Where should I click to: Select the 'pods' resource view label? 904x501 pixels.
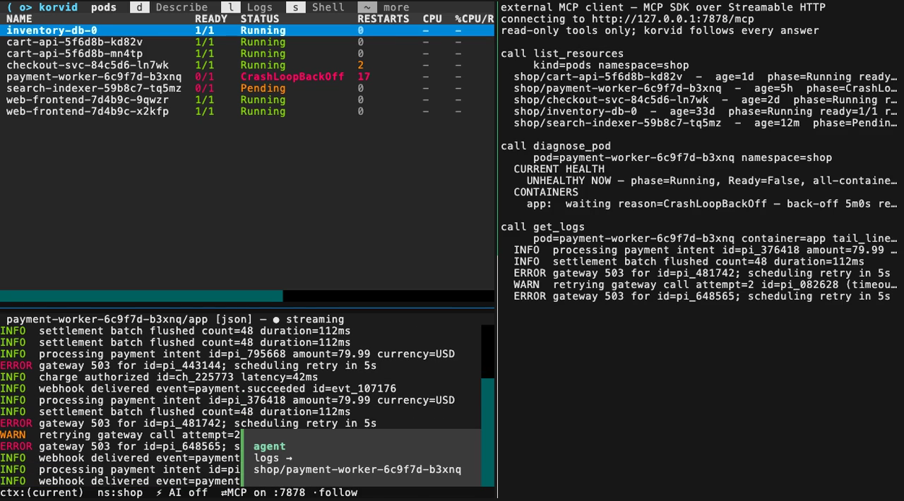pyautogui.click(x=104, y=7)
